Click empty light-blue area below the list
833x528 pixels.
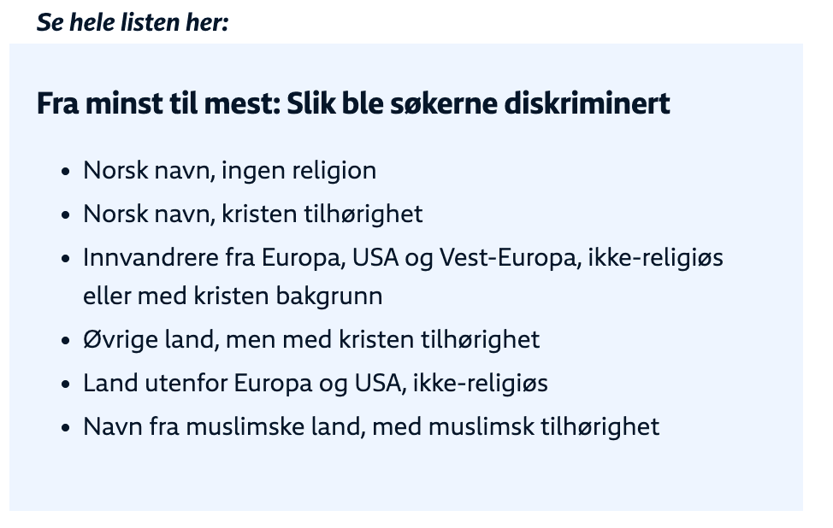pos(406,478)
